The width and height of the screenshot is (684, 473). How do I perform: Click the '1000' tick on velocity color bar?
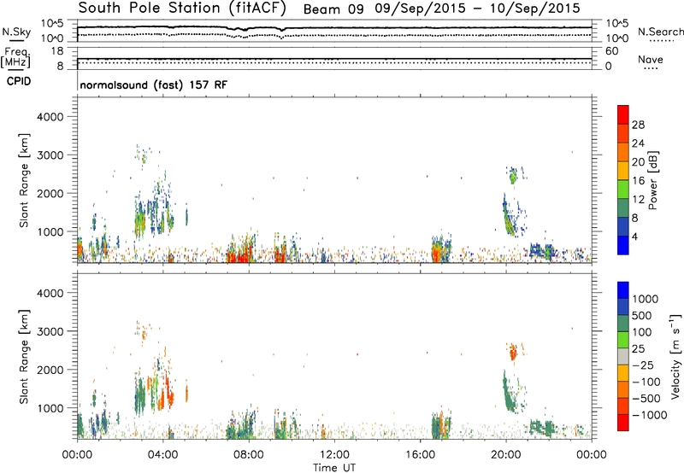pos(646,299)
